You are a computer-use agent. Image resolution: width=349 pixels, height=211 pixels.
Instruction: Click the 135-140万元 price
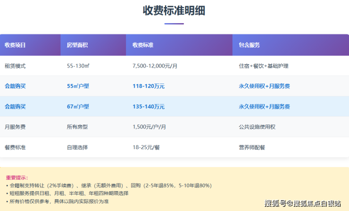[149, 107]
